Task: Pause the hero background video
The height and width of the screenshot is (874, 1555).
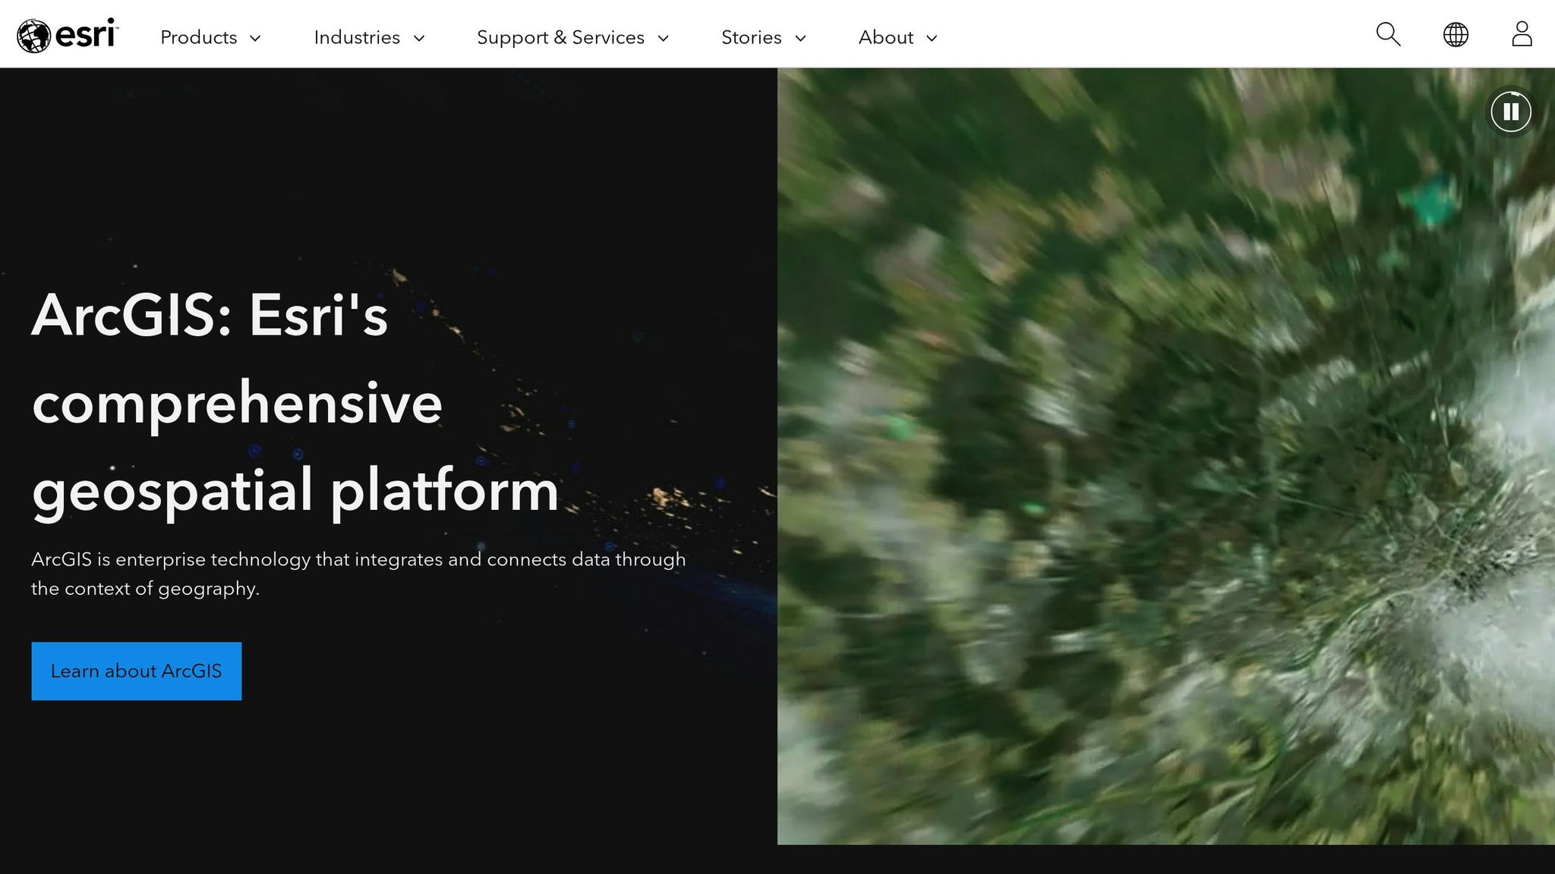Action: pos(1511,112)
